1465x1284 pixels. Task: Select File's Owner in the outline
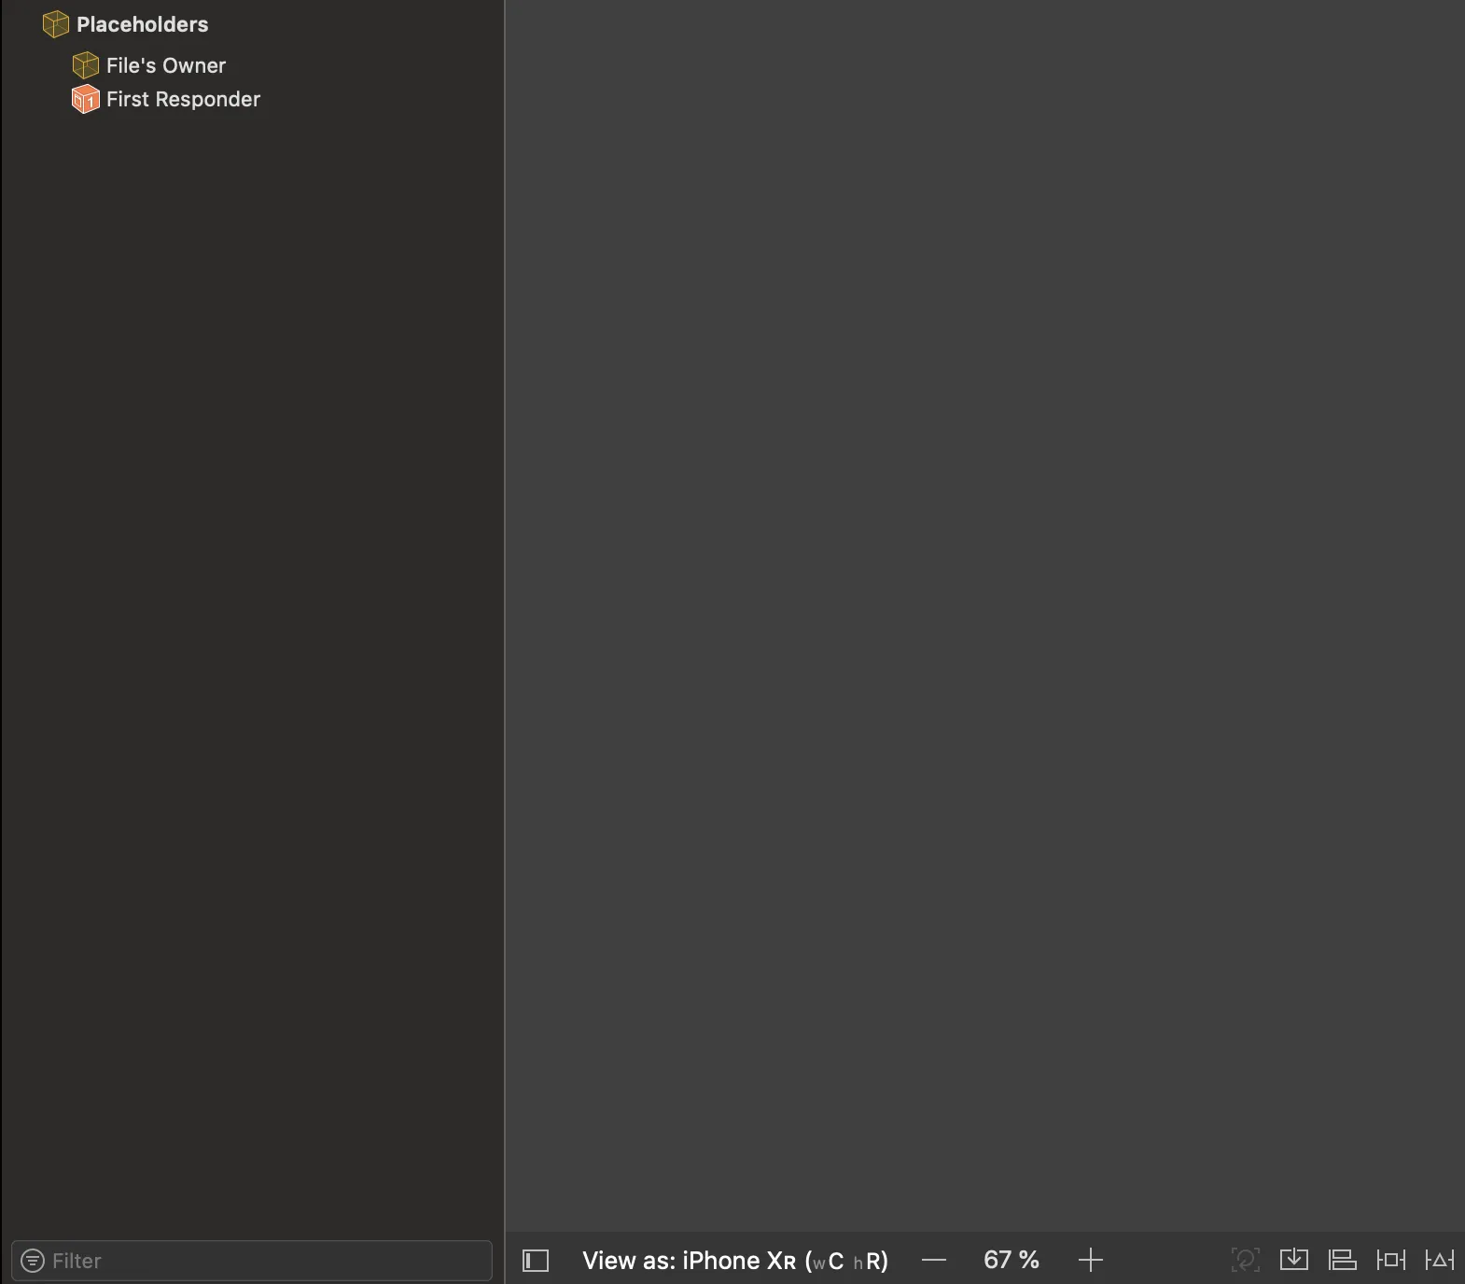pos(252,65)
